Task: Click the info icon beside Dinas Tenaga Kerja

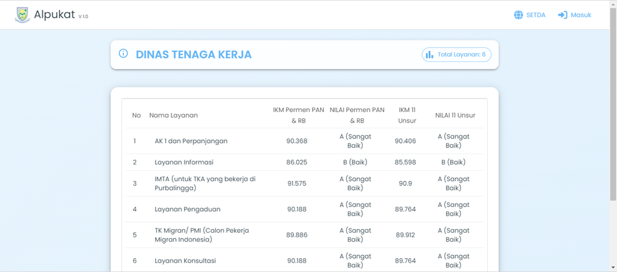Action: pos(123,54)
